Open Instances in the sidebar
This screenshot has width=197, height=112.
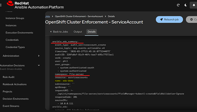(x=11, y=26)
